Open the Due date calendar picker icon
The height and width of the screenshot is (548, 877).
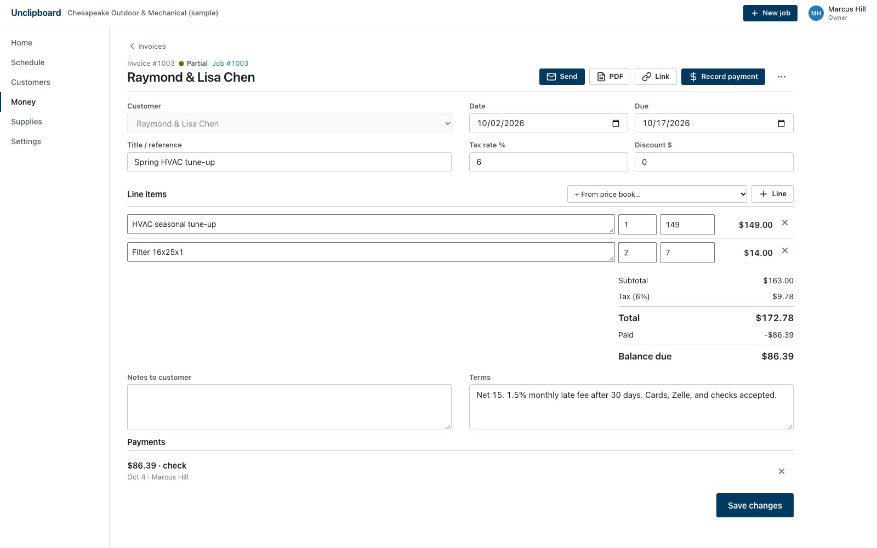(x=782, y=123)
